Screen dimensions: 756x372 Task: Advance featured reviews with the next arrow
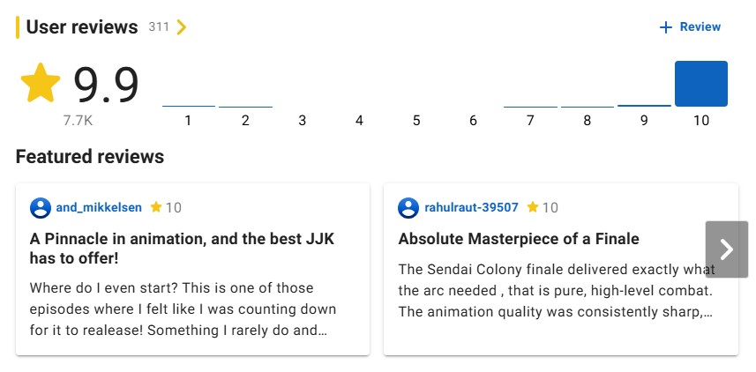coord(726,249)
